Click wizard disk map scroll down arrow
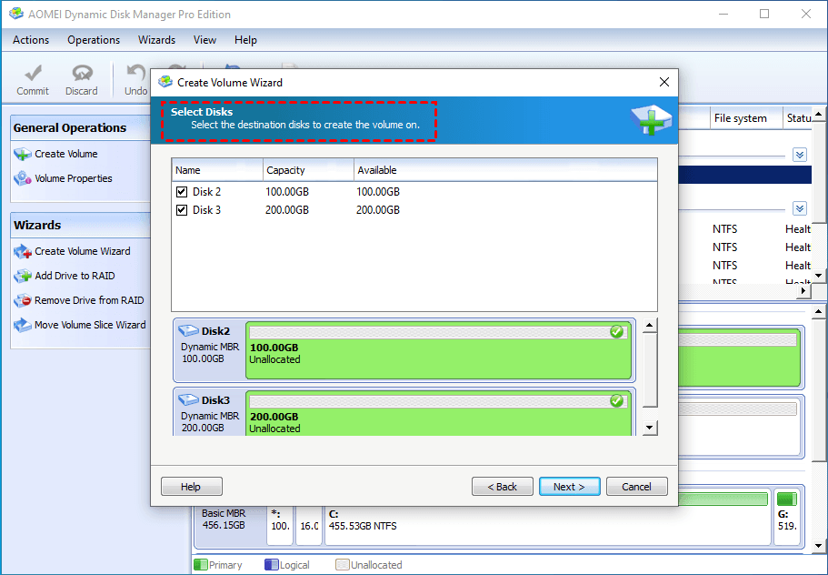Viewport: 828px width, 575px height. [650, 428]
